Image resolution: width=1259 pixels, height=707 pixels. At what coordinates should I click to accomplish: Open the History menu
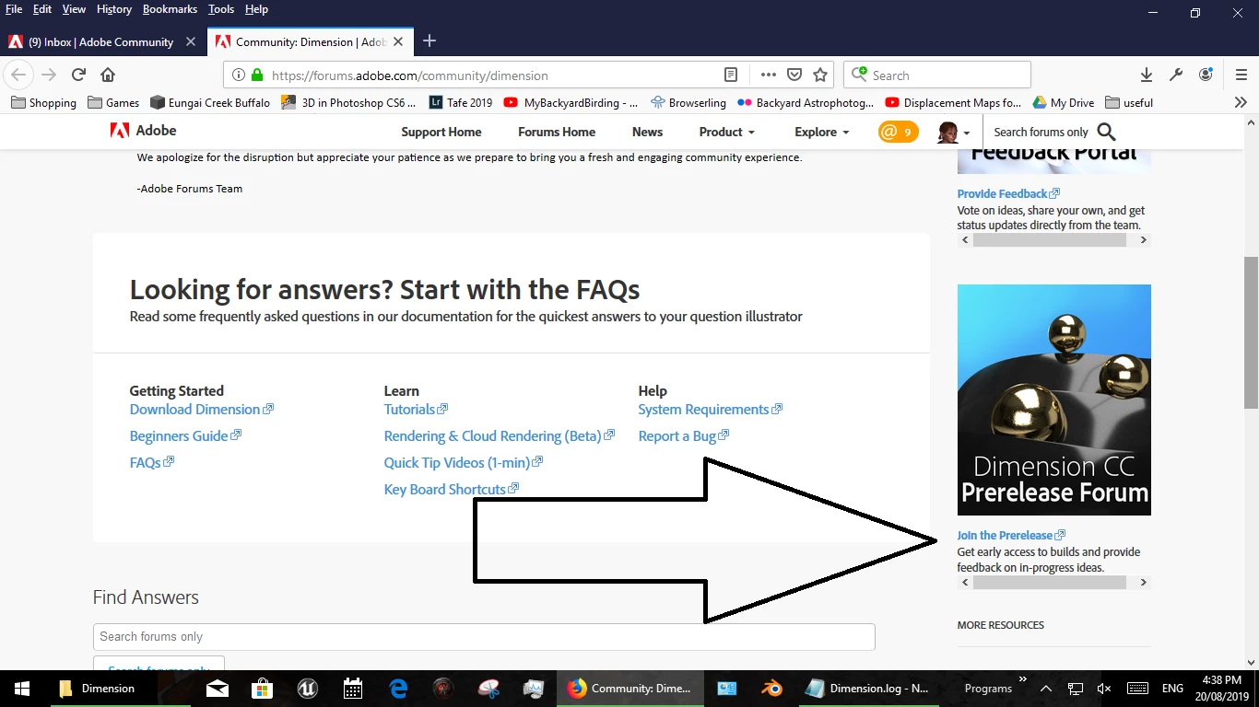tap(114, 9)
